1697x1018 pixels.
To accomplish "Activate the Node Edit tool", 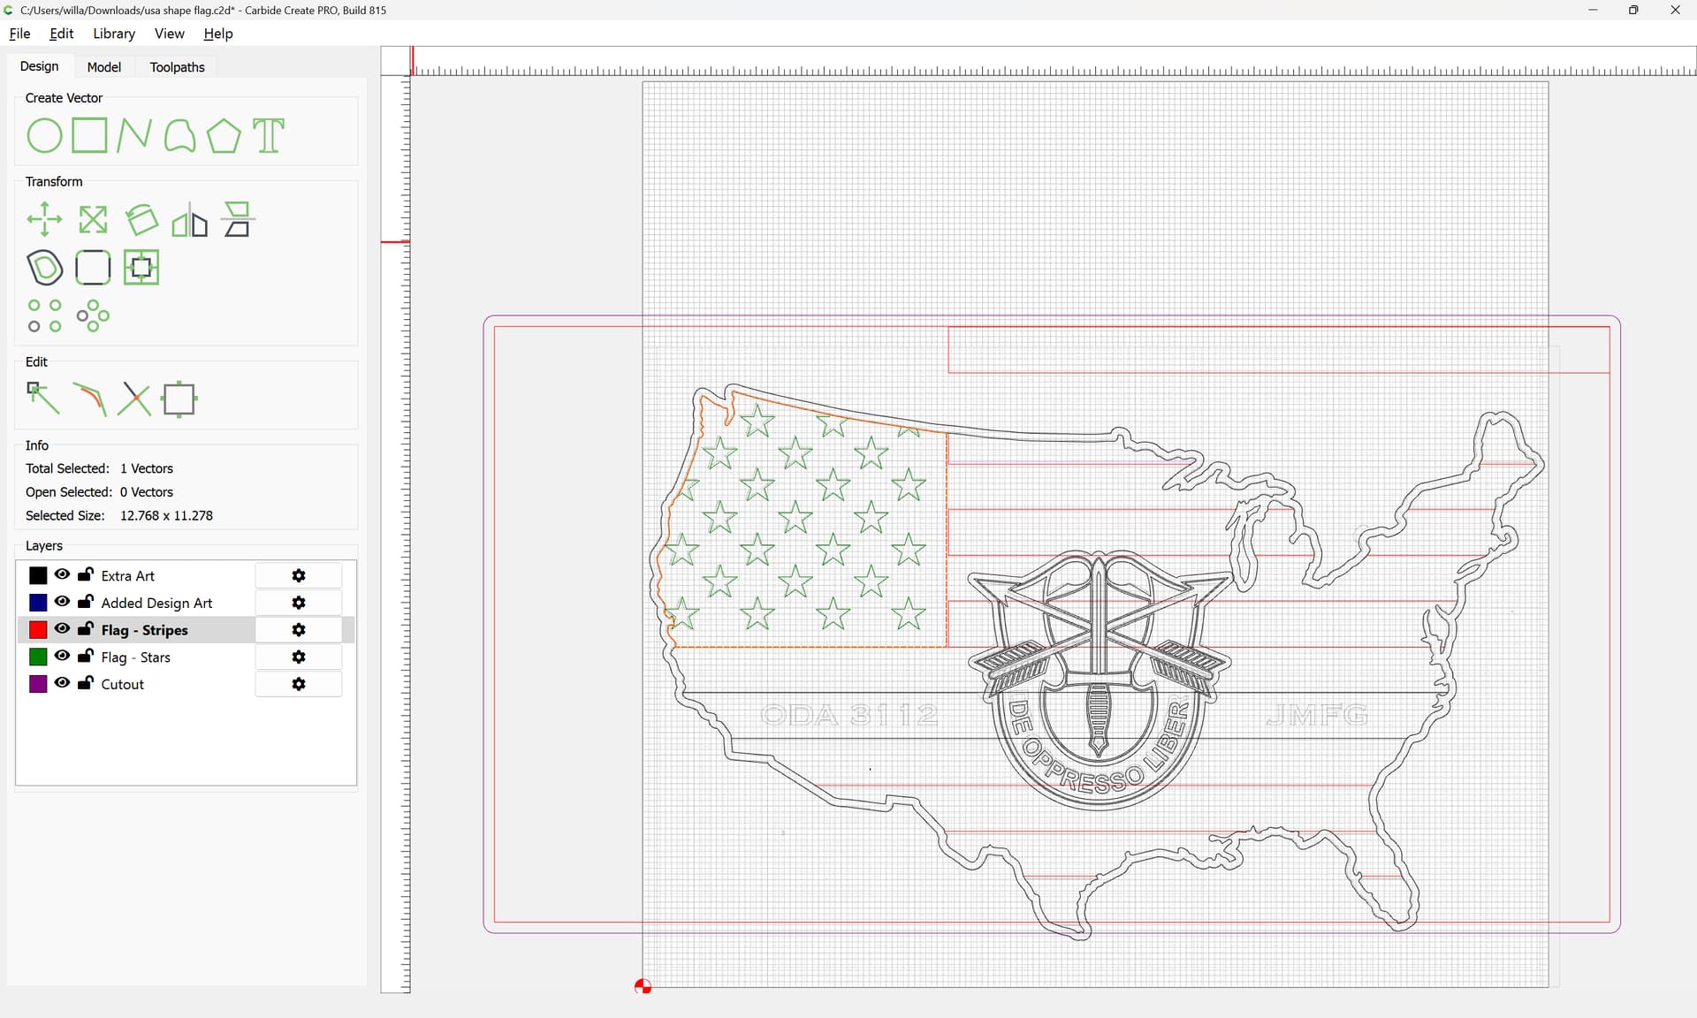I will pyautogui.click(x=43, y=399).
